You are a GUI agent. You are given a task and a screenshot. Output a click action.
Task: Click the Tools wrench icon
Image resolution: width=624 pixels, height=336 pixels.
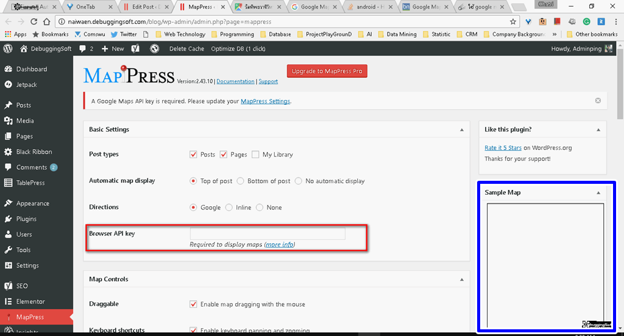(8, 250)
